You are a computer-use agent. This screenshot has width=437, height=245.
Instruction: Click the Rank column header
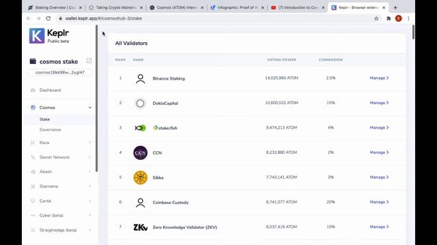(120, 60)
